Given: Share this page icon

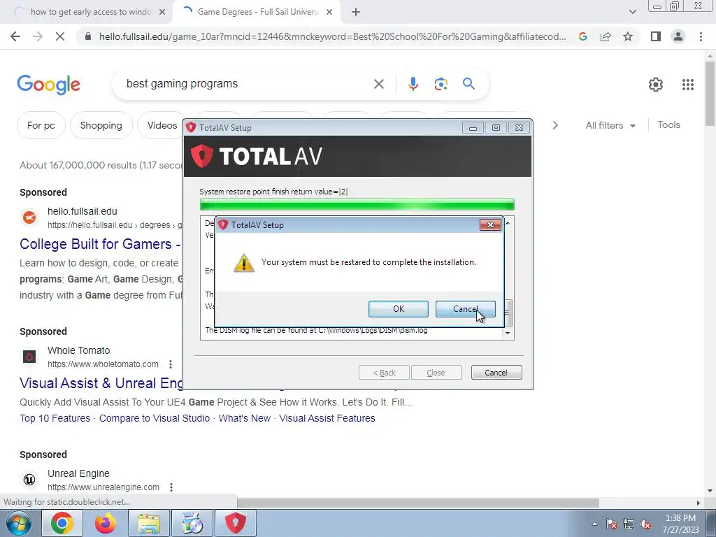Looking at the screenshot, I should [x=606, y=36].
